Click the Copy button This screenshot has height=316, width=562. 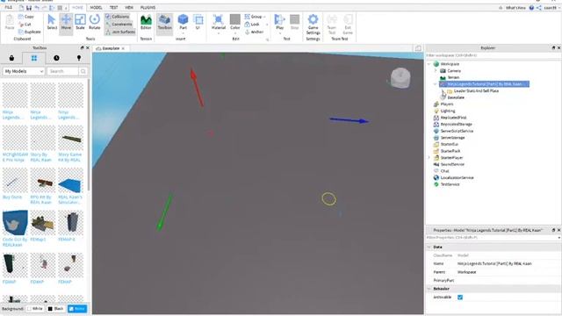coord(26,17)
